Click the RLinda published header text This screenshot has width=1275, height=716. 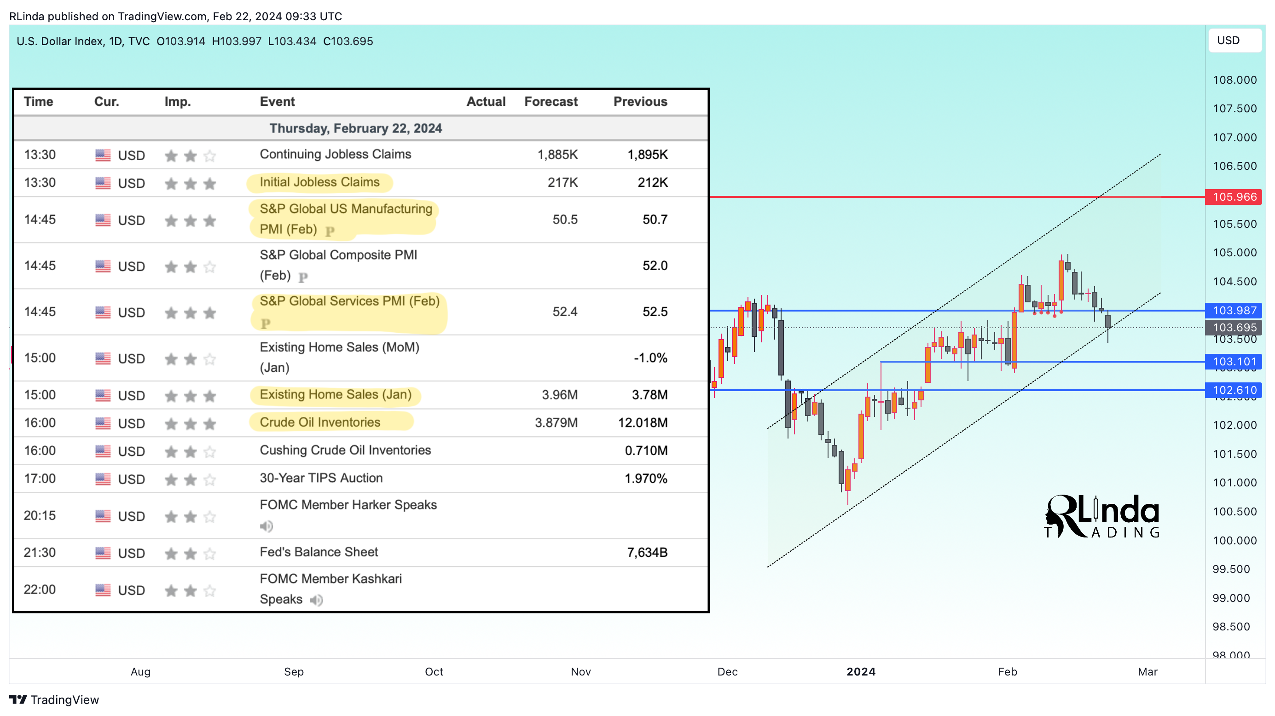(x=176, y=16)
